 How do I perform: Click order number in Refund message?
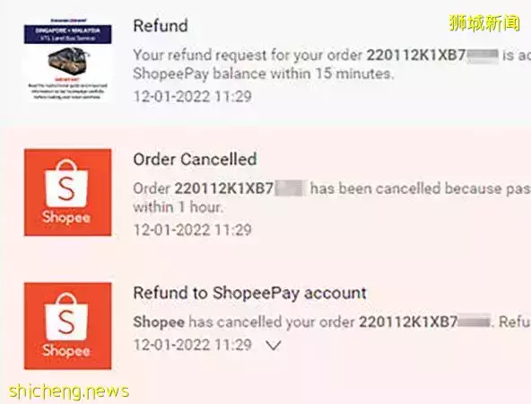tap(432, 56)
